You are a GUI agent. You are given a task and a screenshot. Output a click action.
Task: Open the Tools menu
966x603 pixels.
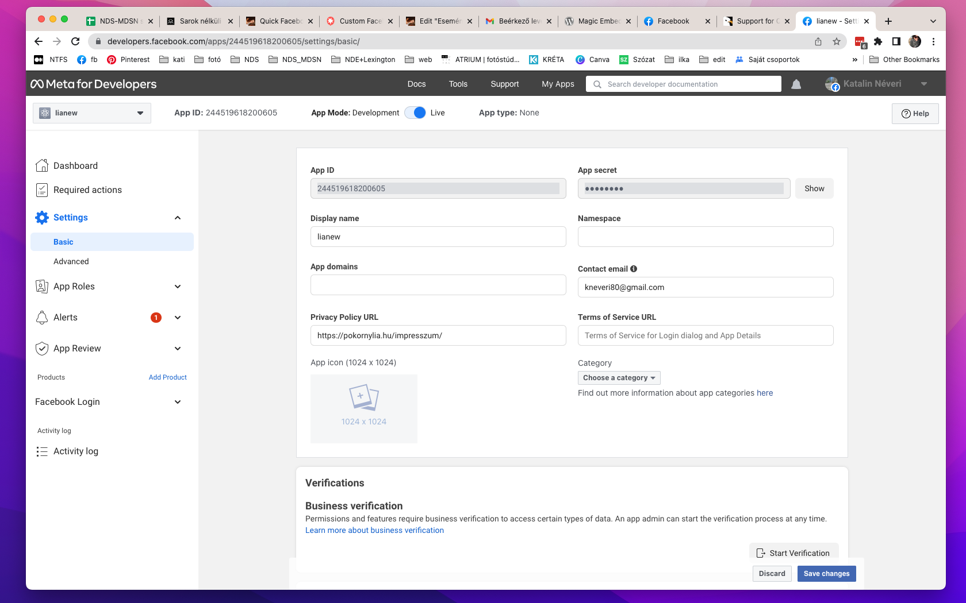(x=458, y=84)
